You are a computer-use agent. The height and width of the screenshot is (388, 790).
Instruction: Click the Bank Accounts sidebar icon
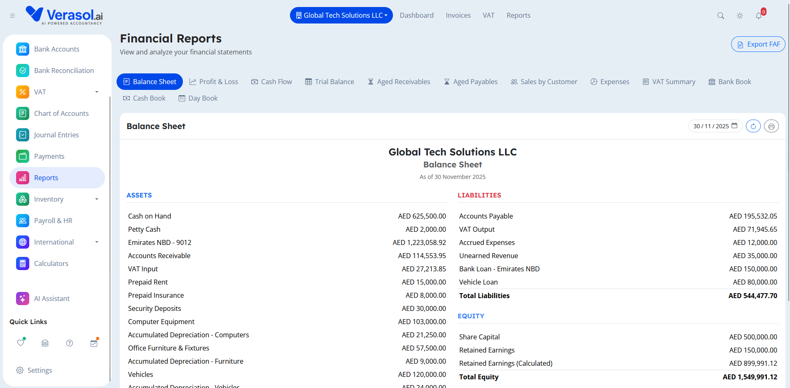click(x=23, y=49)
